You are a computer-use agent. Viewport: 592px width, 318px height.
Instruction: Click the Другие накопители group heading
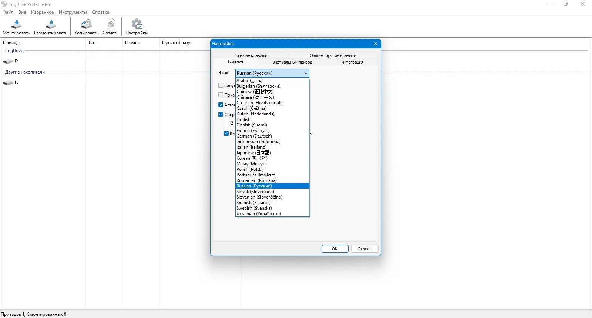click(x=25, y=72)
